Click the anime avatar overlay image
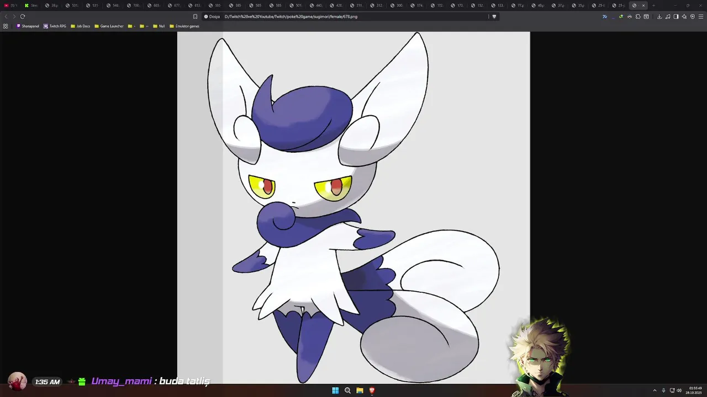Image resolution: width=707 pixels, height=397 pixels. [x=540, y=357]
